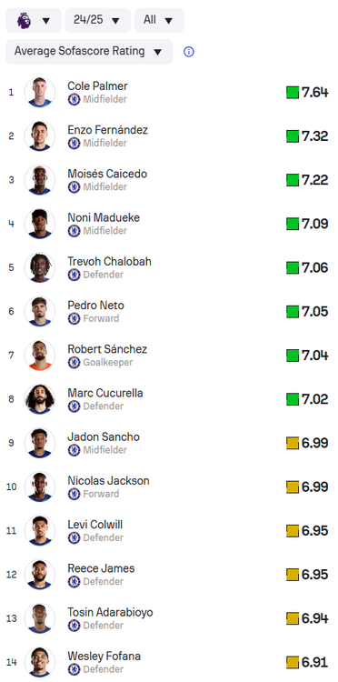338x682 pixels.
Task: Open Enzo Fernández player profile
Action: coord(108,130)
